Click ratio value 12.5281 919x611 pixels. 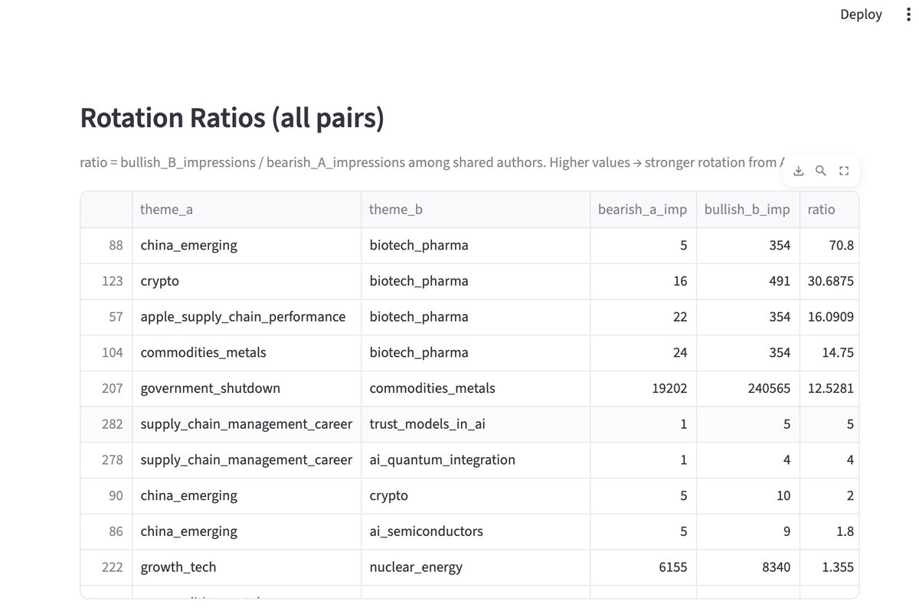[829, 388]
